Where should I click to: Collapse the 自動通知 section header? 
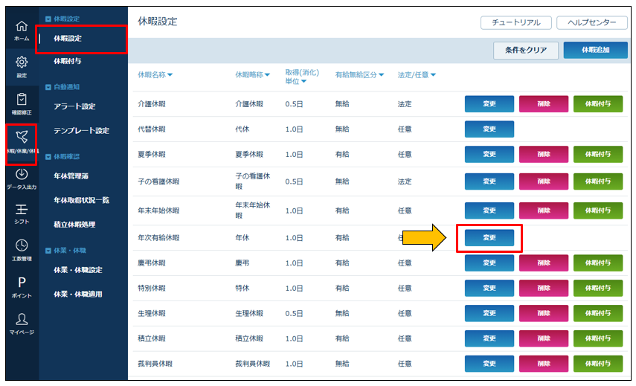[x=62, y=87]
